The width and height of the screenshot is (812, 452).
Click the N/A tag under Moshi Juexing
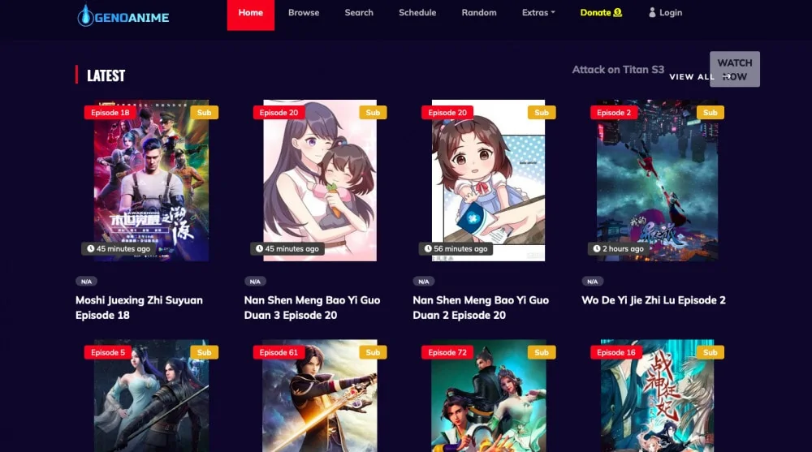point(87,282)
